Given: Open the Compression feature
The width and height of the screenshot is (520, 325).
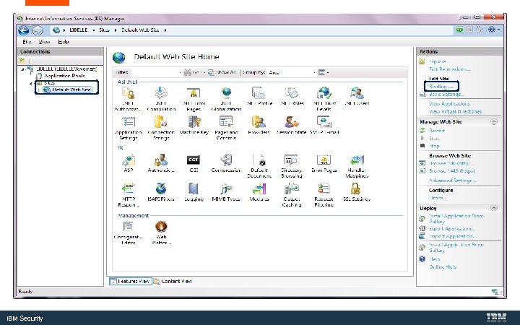Looking at the screenshot, I should point(226,163).
